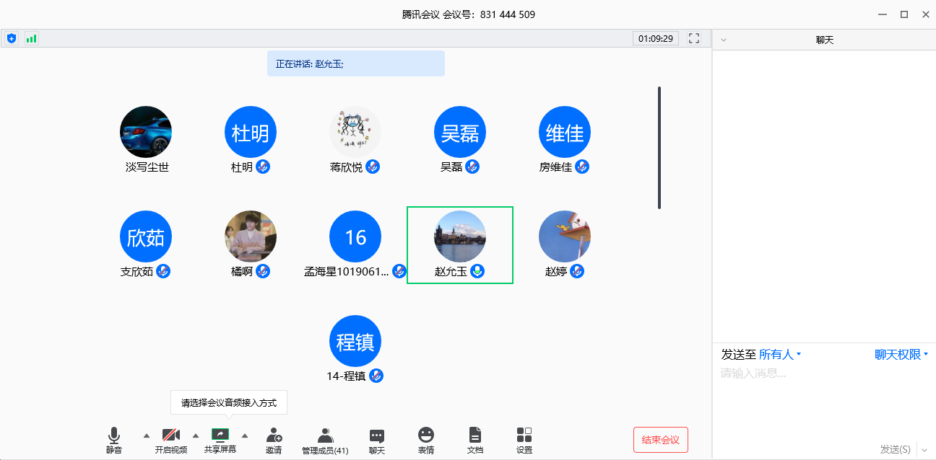Click the microphone mute (静音) icon
This screenshot has width=936, height=460.
click(x=113, y=436)
